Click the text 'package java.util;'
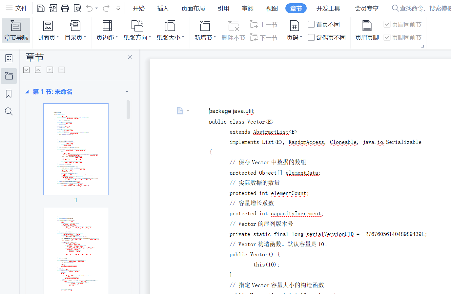 pos(232,111)
